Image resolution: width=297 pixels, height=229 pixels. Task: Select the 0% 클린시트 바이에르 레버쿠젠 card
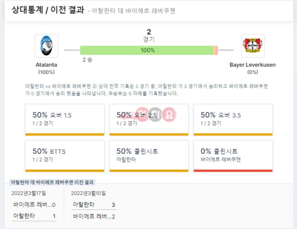pos(233,156)
